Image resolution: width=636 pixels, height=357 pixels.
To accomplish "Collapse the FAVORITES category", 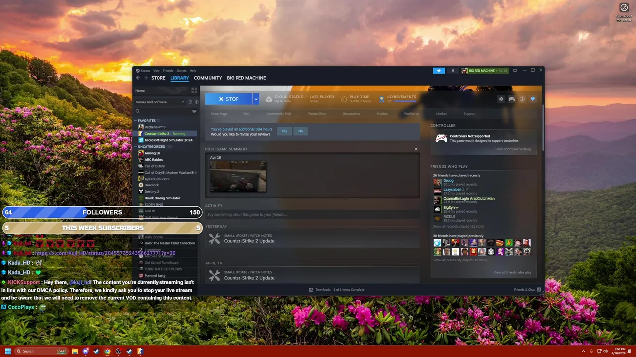I will 135,121.
